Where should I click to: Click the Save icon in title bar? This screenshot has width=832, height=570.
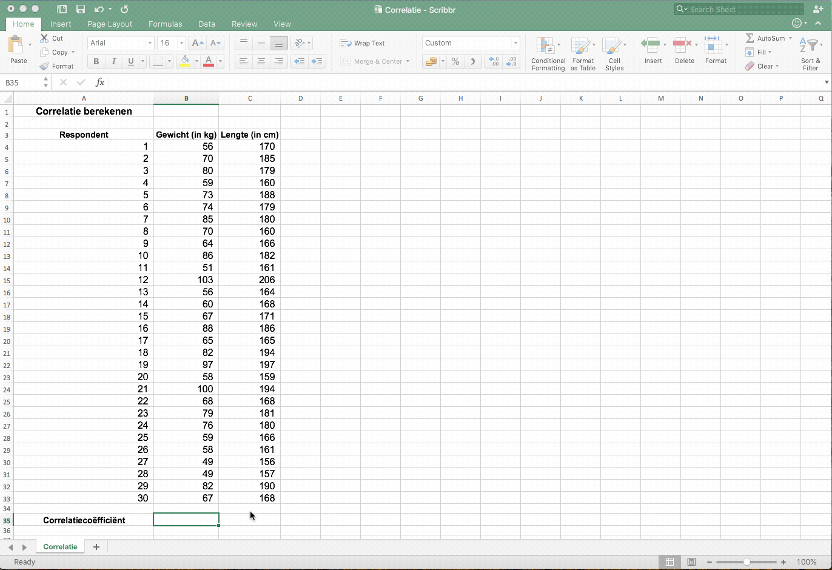tap(80, 9)
